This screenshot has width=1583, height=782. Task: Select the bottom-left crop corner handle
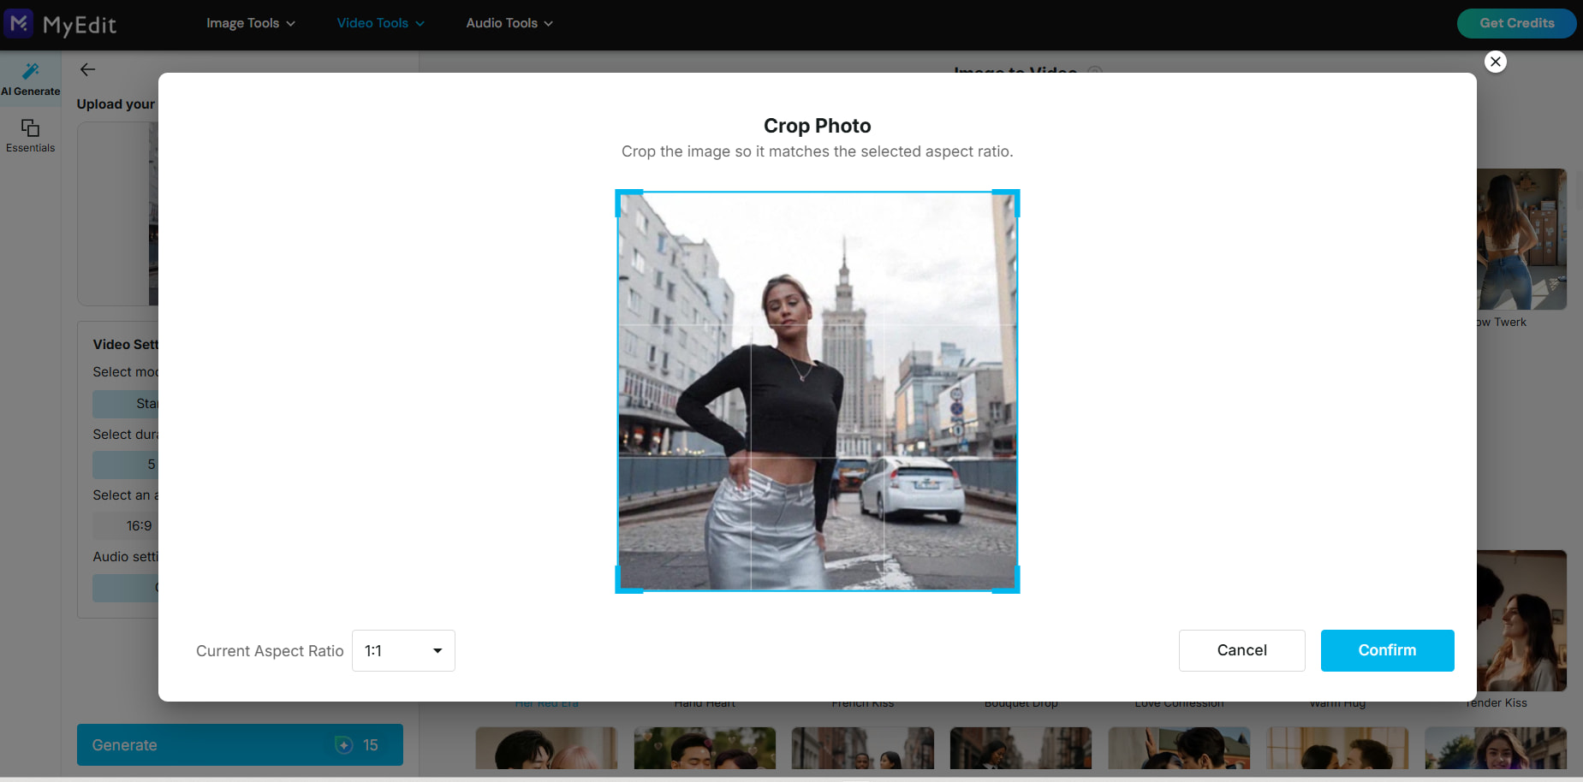click(x=628, y=580)
